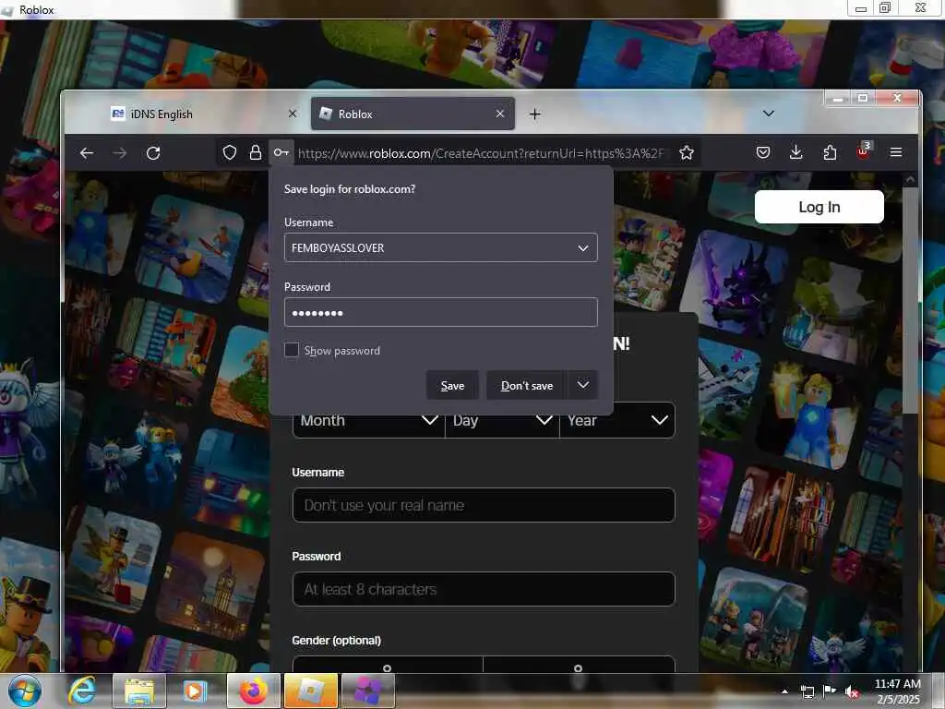Image resolution: width=945 pixels, height=709 pixels.
Task: Close the Roblox tab
Action: click(x=499, y=114)
